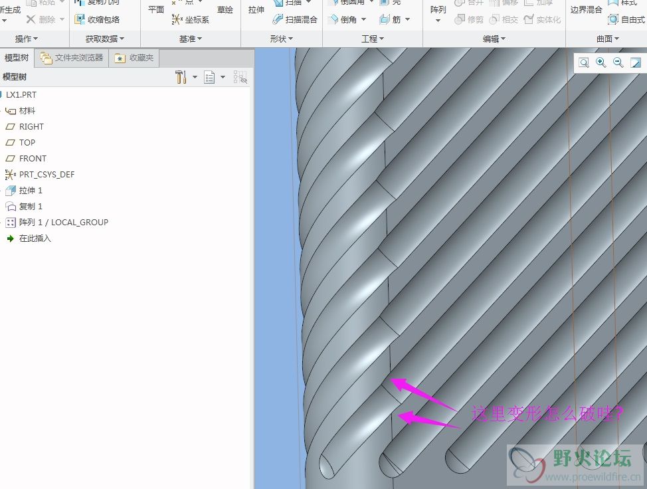Click the 实体化 solidify icon
Viewport: 647px width, 489px height.
(x=529, y=19)
